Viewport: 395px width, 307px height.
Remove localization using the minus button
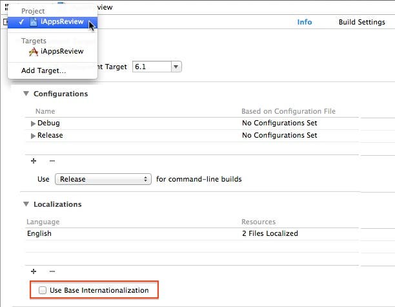tap(52, 271)
